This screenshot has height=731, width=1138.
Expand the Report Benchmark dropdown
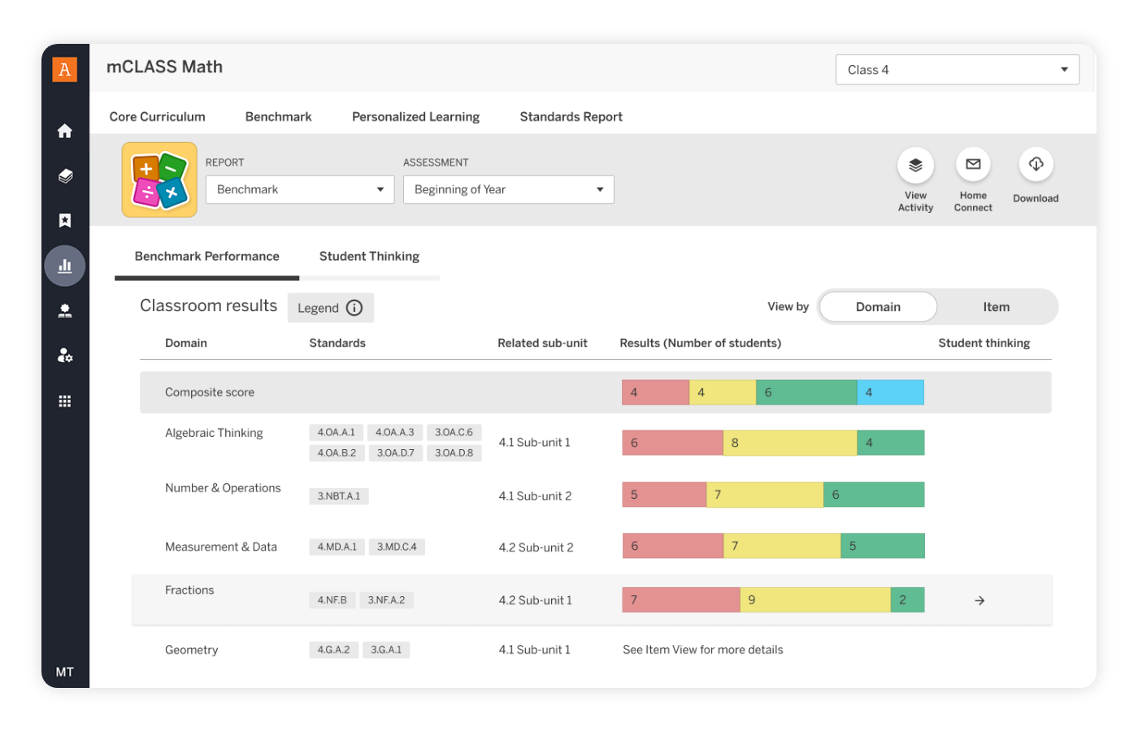(x=299, y=189)
